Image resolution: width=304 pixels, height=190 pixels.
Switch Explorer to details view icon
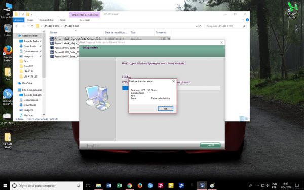pyautogui.click(x=242, y=119)
